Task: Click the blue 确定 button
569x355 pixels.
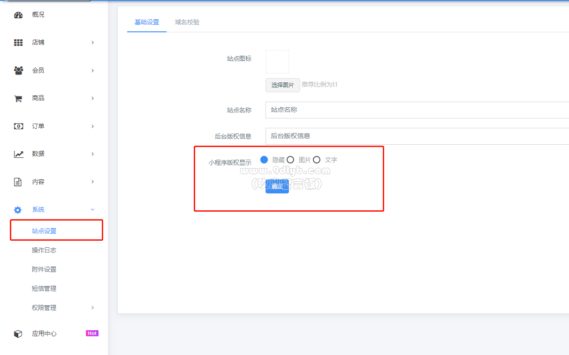Action: 277,186
